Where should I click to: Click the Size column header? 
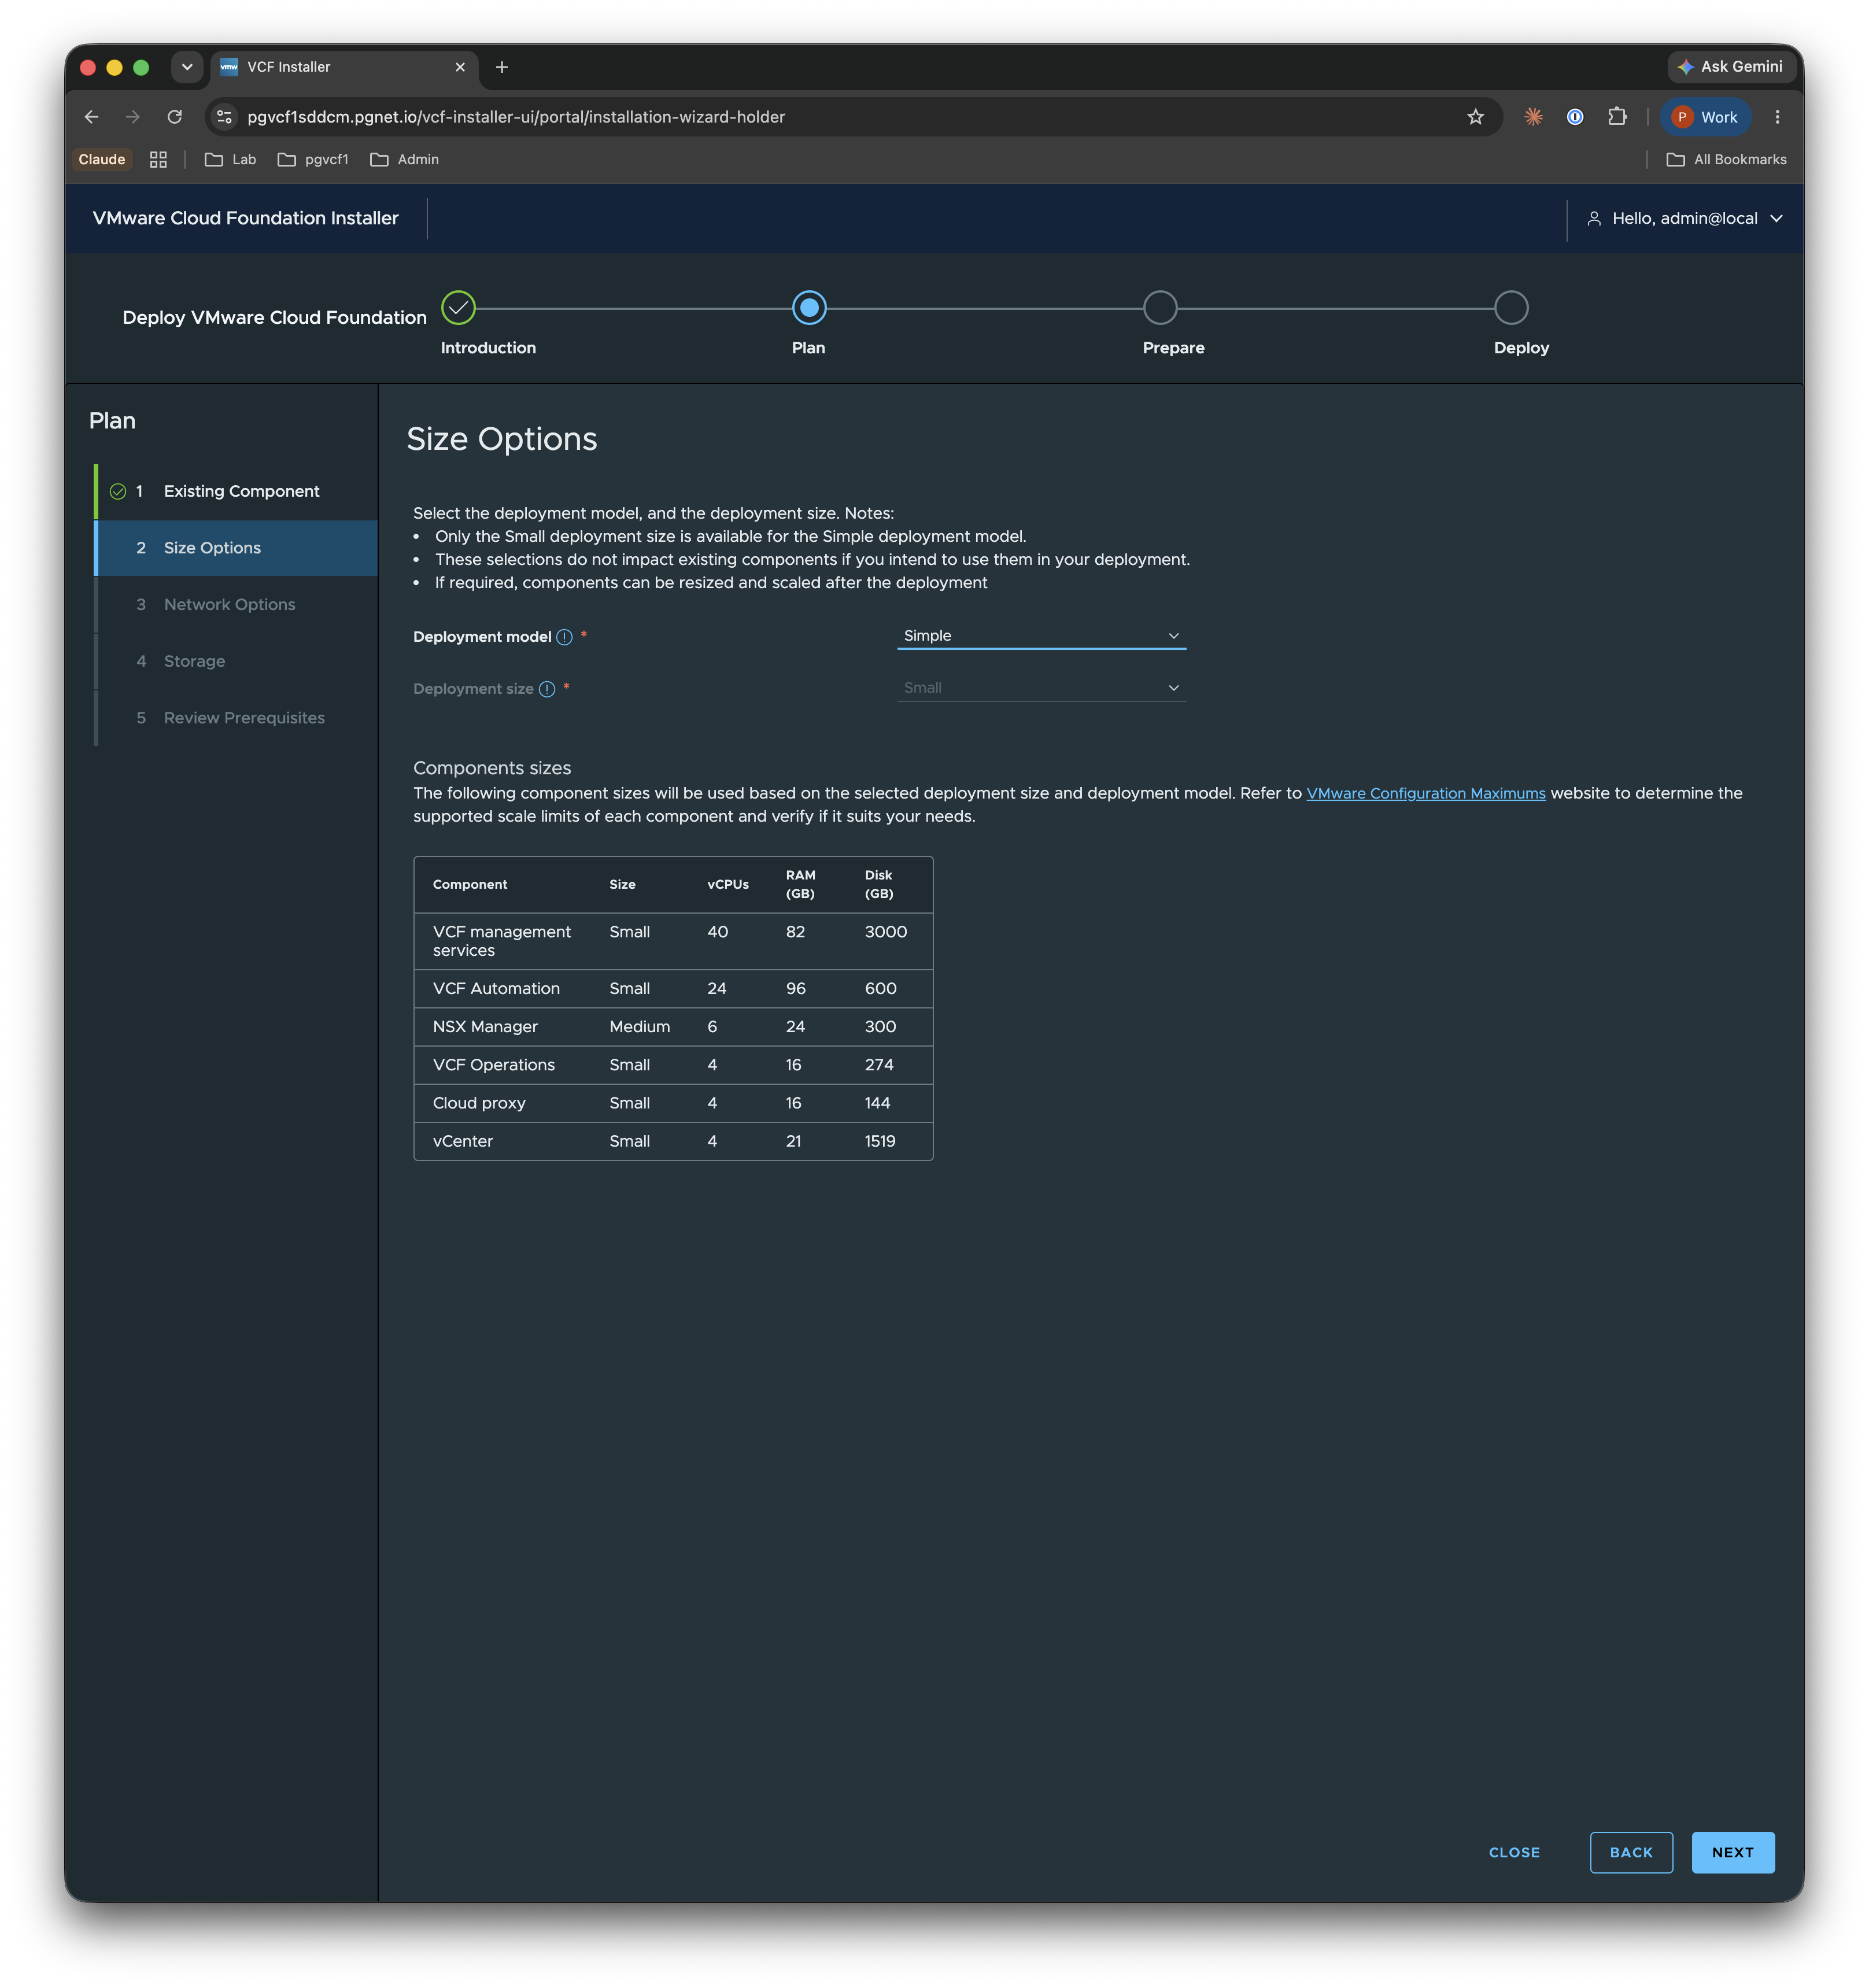click(x=622, y=884)
